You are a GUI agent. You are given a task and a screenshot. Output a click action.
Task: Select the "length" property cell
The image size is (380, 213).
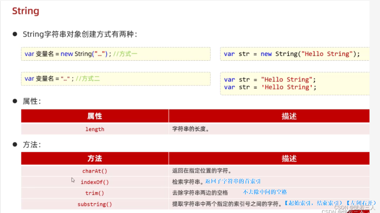coord(95,129)
